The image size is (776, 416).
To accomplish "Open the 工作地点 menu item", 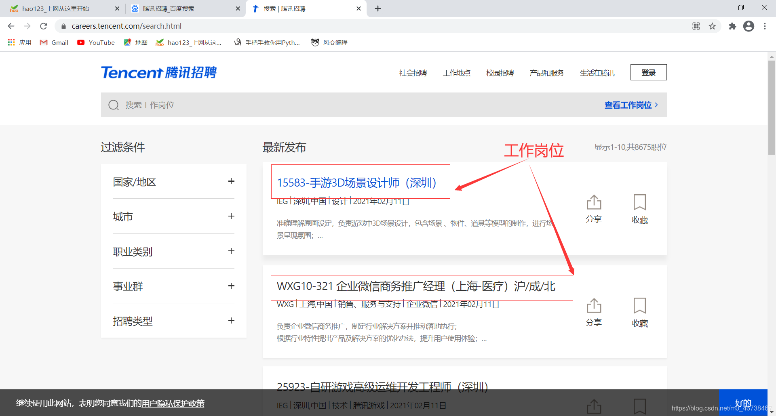I will click(457, 73).
